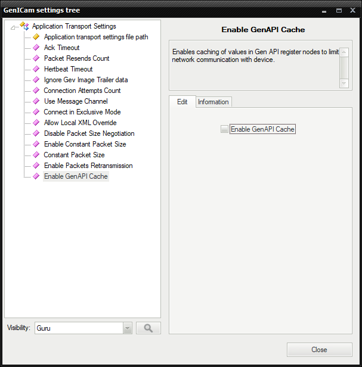This screenshot has width=362, height=367.
Task: Close window with the title bar X
Action: pos(352,10)
